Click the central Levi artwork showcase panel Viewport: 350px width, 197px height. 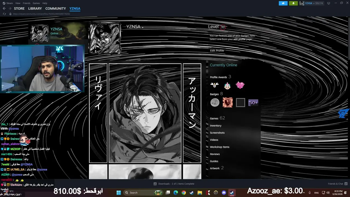pyautogui.click(x=145, y=113)
